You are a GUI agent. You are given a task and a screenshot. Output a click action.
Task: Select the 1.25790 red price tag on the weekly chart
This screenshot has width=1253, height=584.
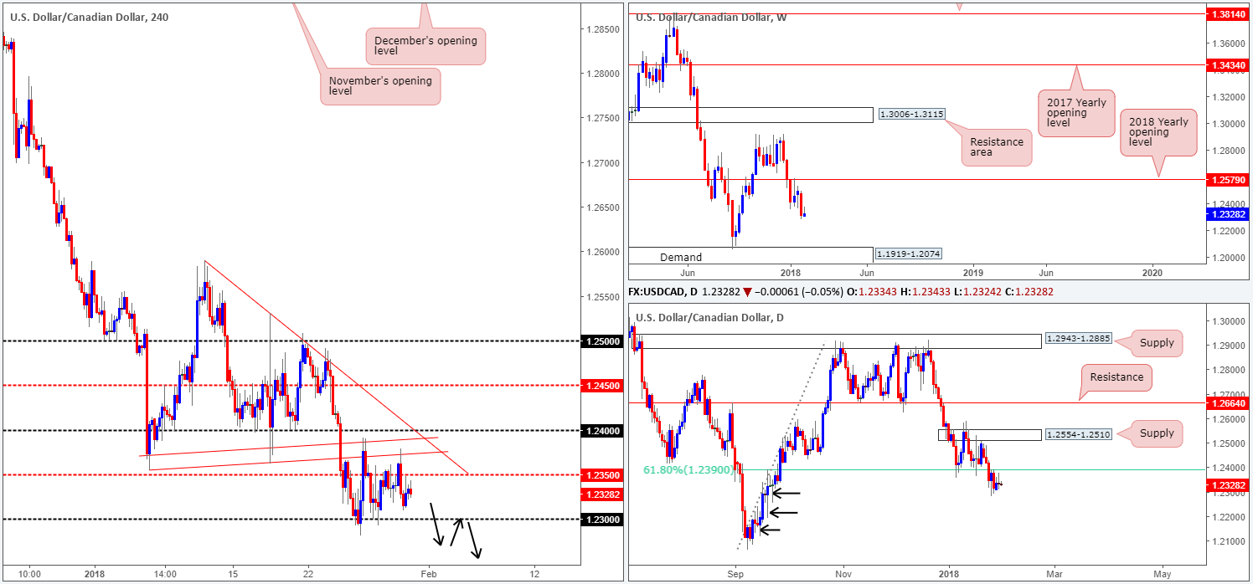(x=1228, y=179)
